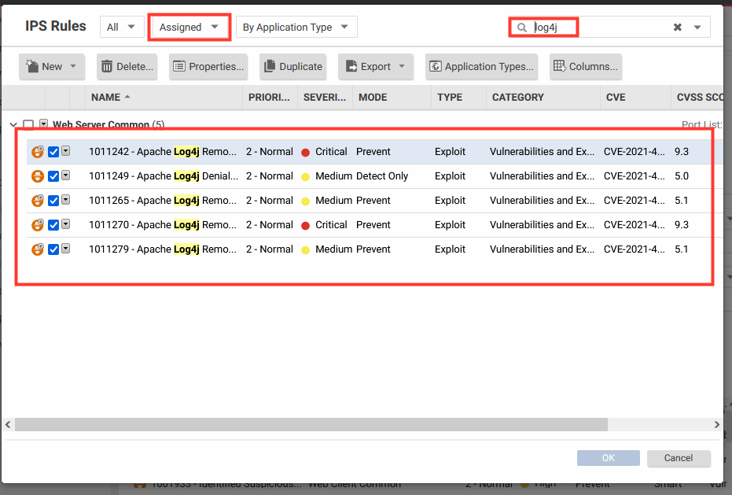Open the Assigned filter dropdown
Viewport: 732px width, 495px height.
(189, 27)
